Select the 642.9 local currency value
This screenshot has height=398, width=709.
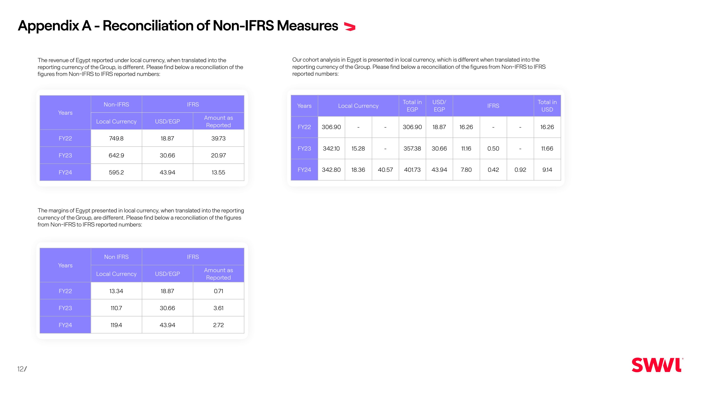[x=116, y=155]
